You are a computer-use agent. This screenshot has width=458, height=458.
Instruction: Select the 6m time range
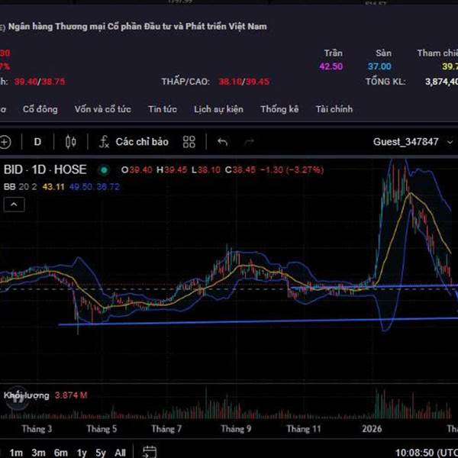tap(61, 453)
